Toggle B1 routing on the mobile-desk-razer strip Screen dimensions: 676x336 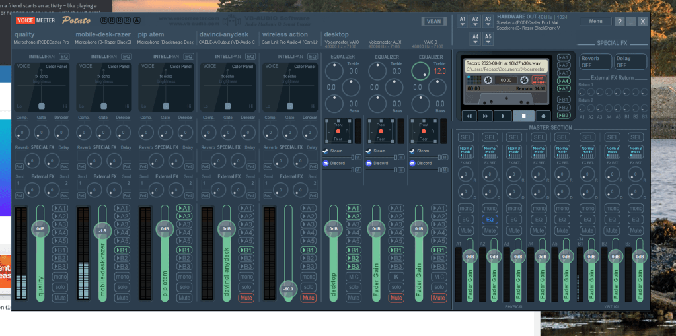point(122,250)
